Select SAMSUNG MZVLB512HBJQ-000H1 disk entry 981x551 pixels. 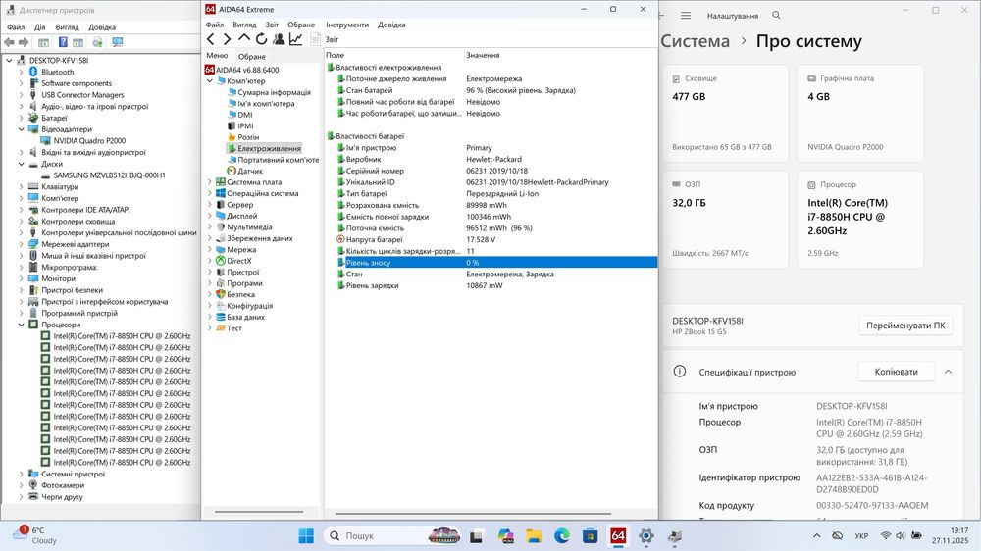[109, 175]
